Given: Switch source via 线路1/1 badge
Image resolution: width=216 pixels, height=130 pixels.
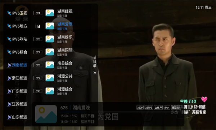Looking at the screenshot, I should click(x=176, y=108).
